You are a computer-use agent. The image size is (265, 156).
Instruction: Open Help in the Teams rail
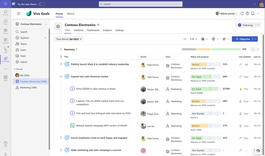[5, 144]
